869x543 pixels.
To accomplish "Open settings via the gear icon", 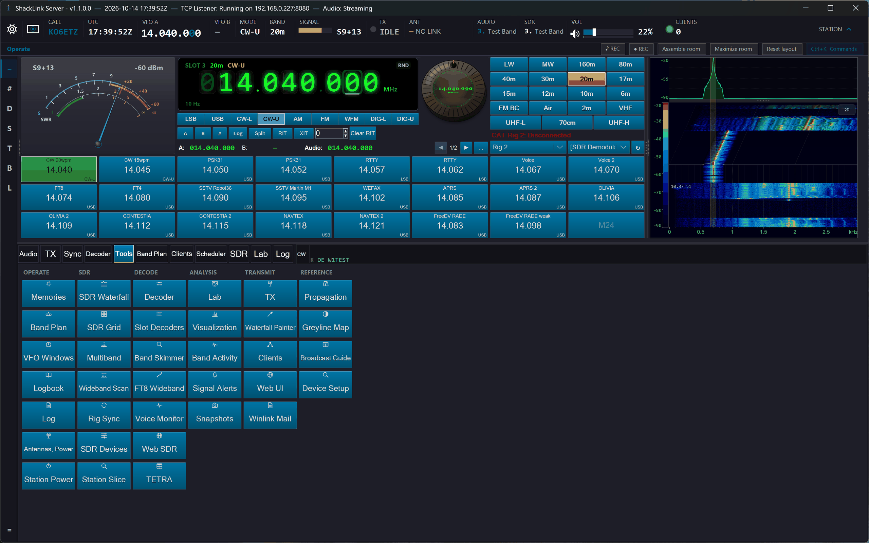I will pos(12,29).
